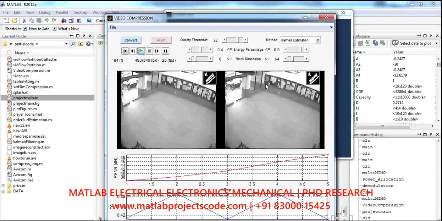
Task: Open the Profiler toolbar icon
Action: pos(79,21)
